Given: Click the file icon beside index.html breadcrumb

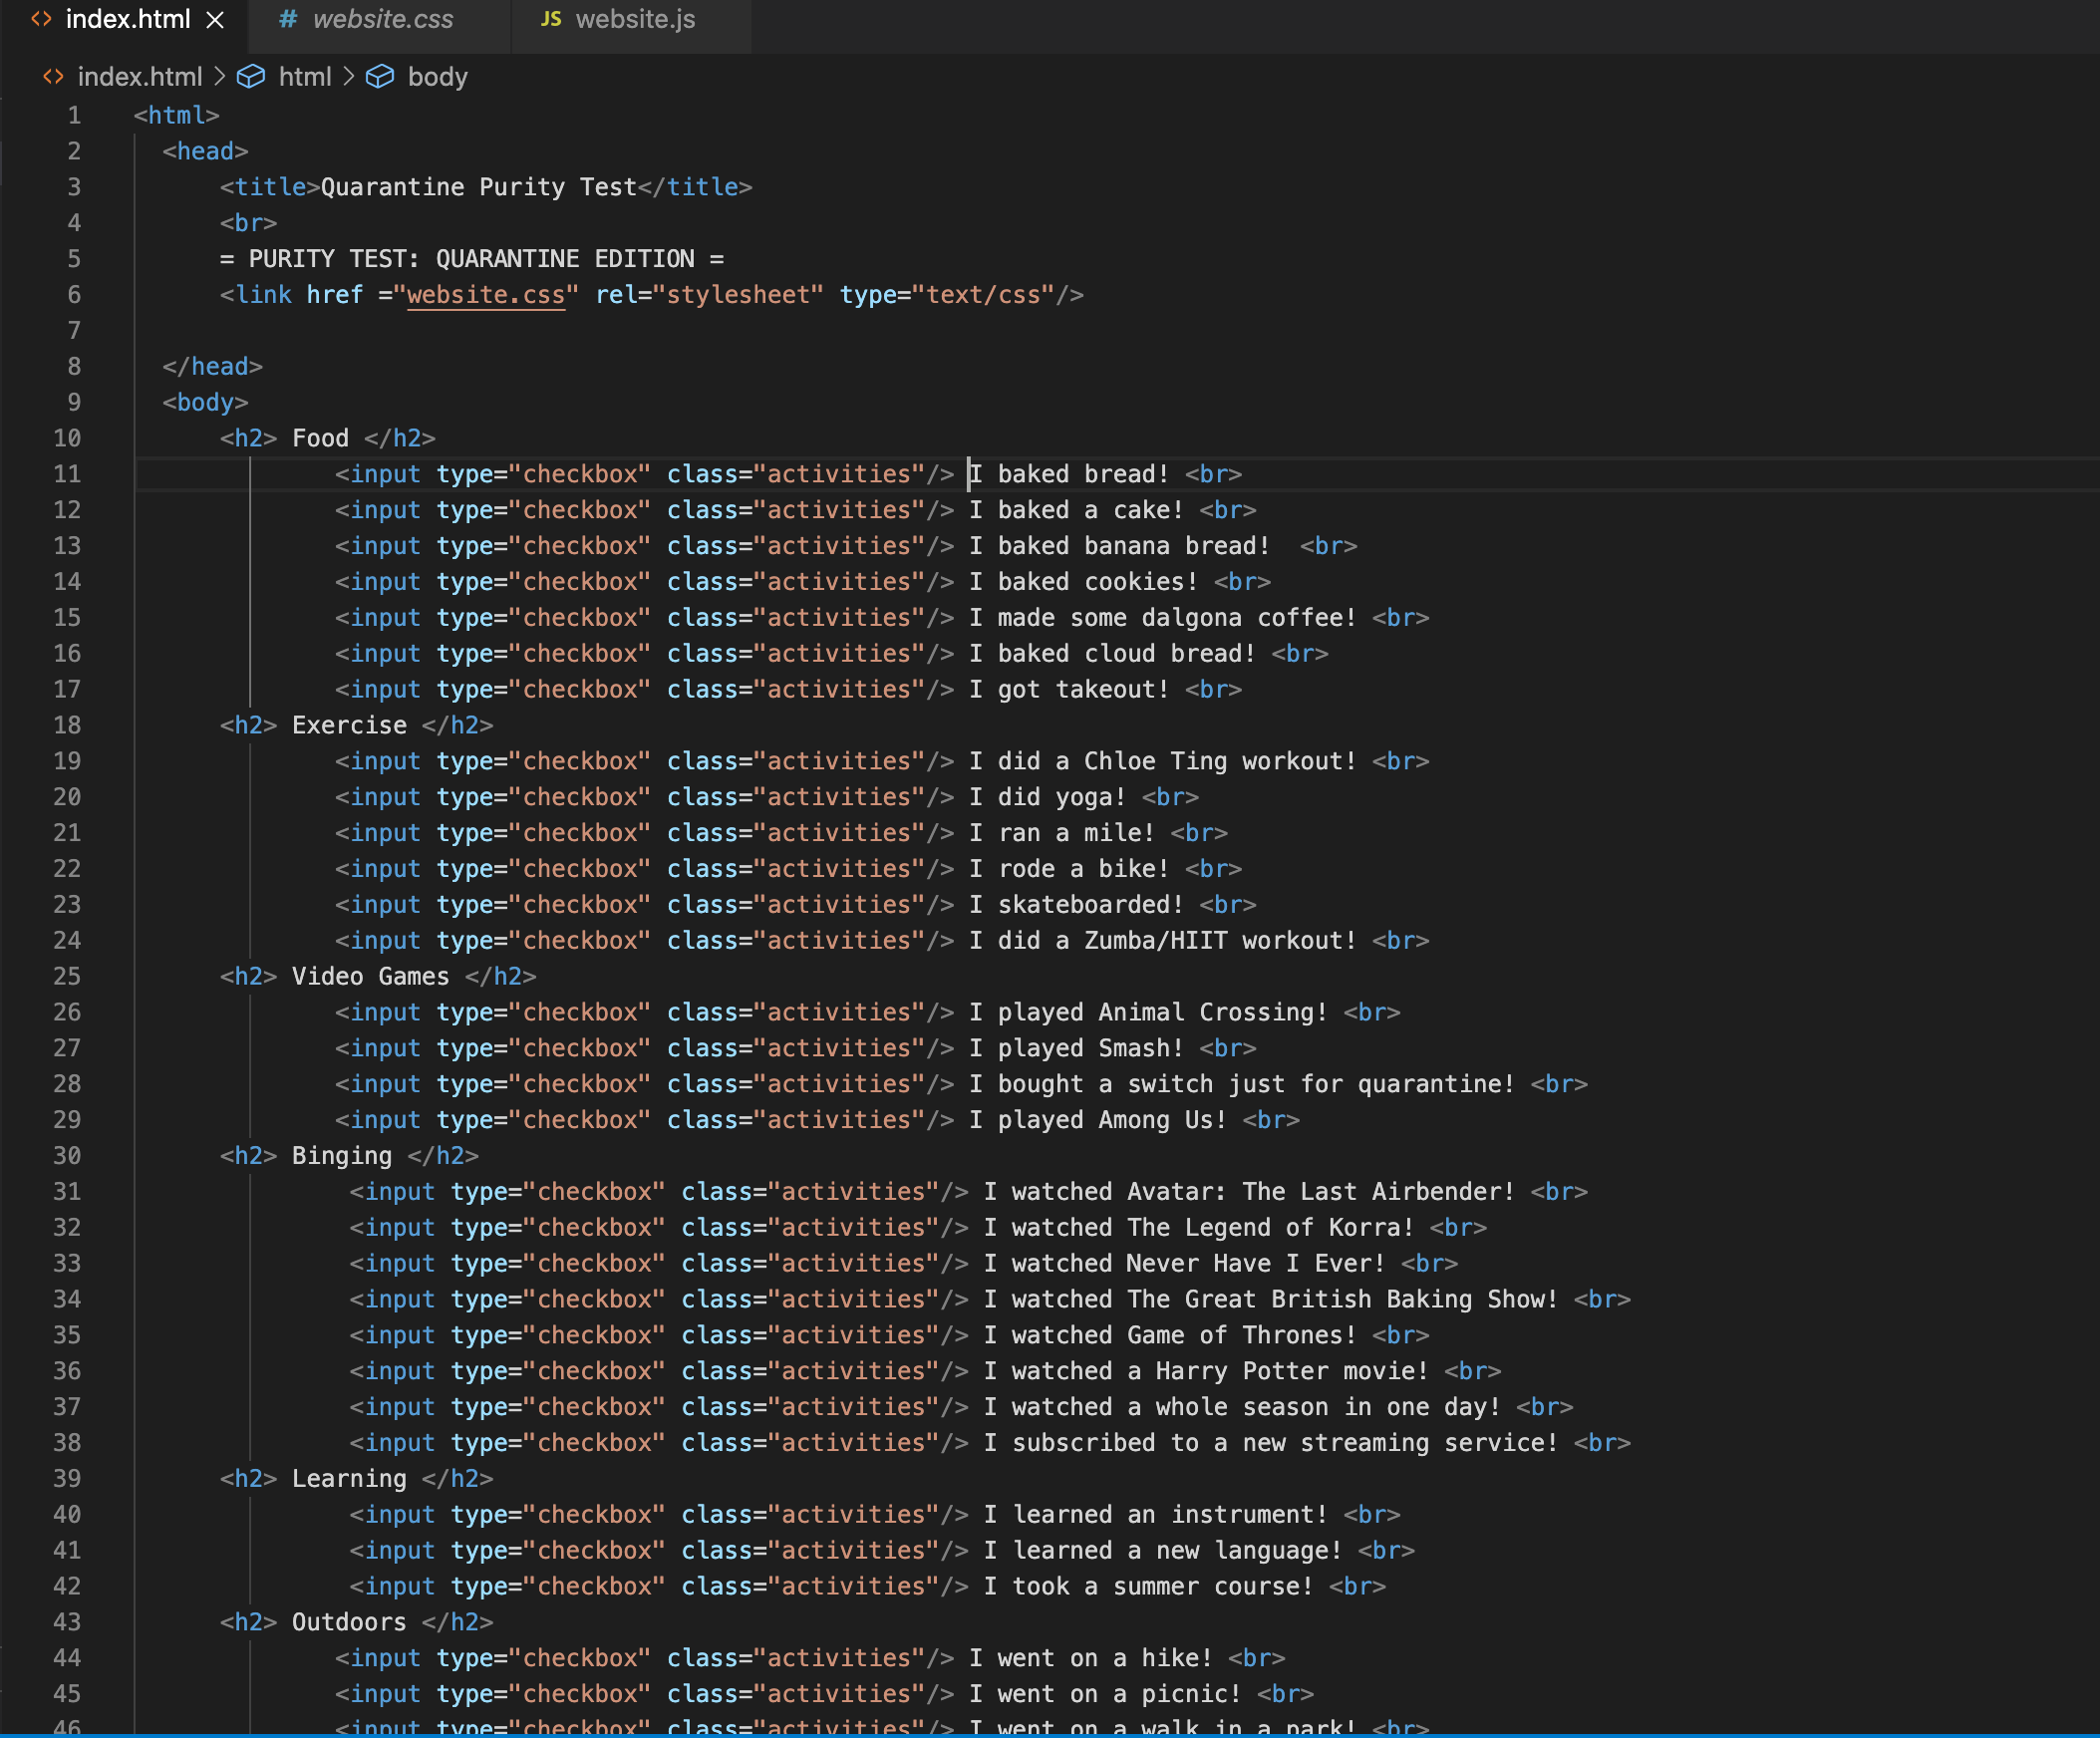Looking at the screenshot, I should point(53,77).
